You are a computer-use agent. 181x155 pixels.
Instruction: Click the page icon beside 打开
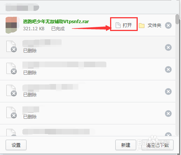(x=118, y=25)
